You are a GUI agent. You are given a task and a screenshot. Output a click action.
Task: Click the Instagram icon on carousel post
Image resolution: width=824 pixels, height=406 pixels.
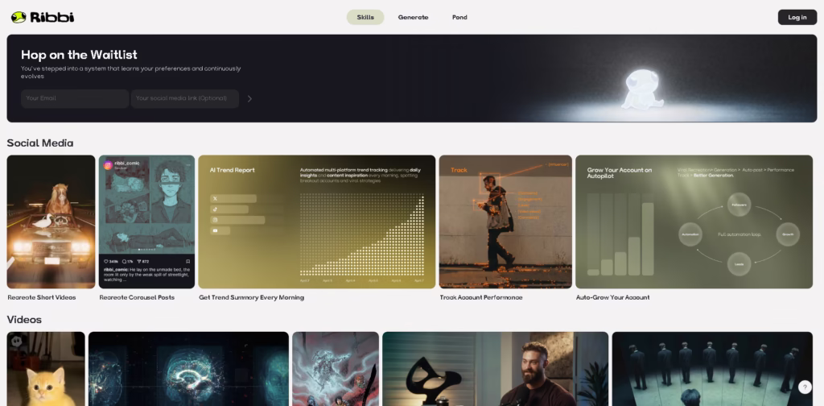pos(107,165)
